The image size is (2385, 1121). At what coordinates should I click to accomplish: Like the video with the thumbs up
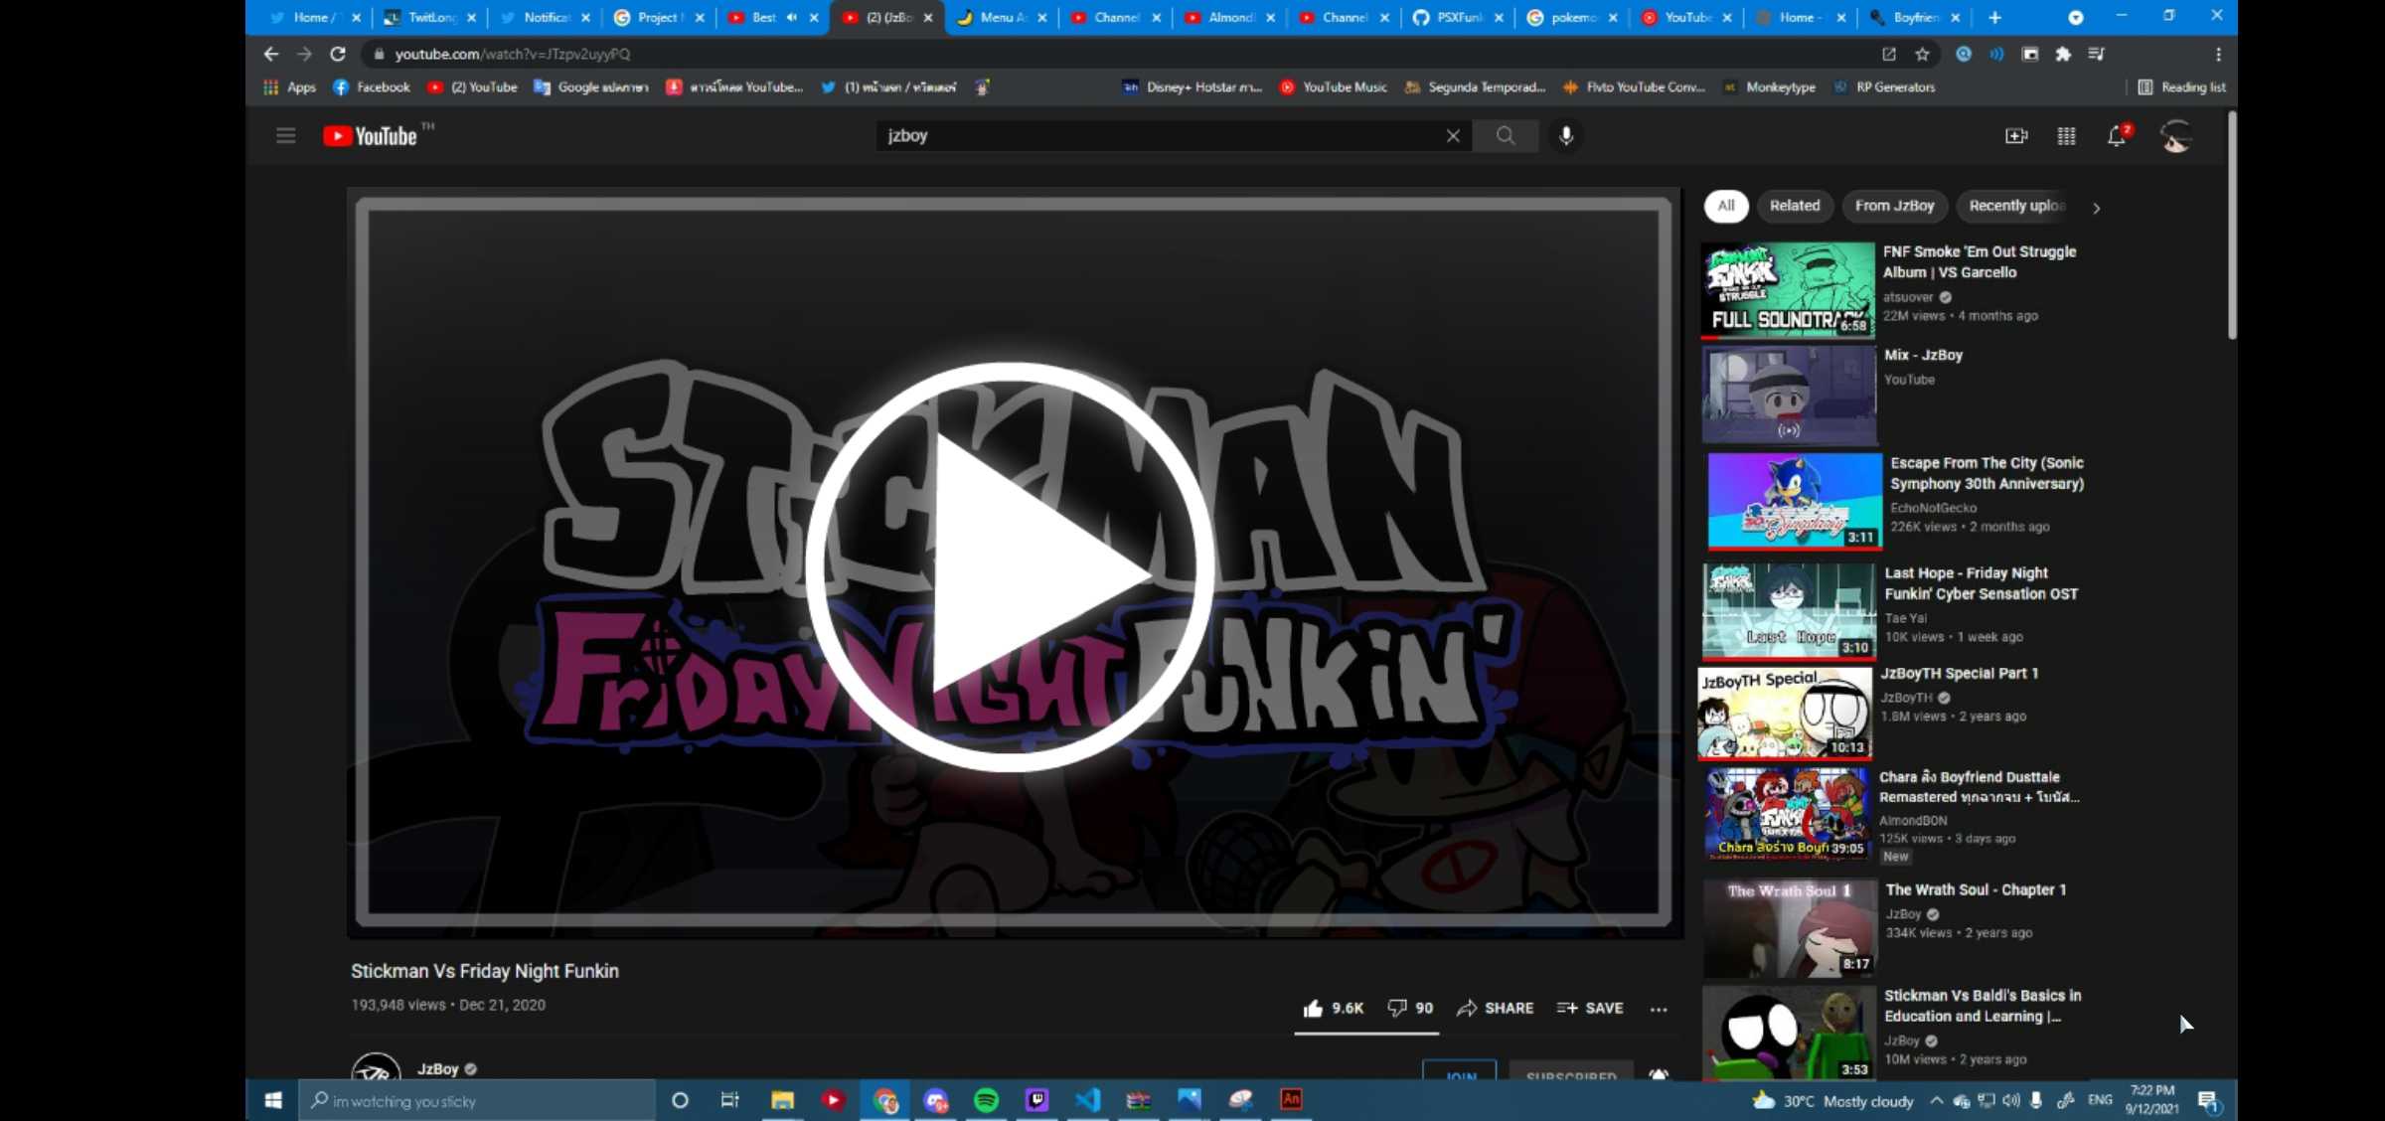1314,1008
